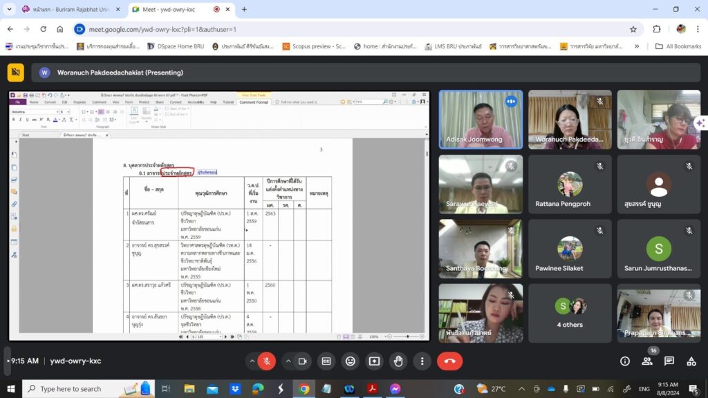708x398 pixels.
Task: Open the All Bookmarks folder
Action: pyautogui.click(x=678, y=46)
